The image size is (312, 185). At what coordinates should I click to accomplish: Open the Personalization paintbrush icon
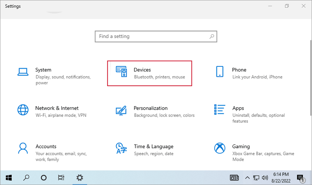pyautogui.click(x=121, y=110)
